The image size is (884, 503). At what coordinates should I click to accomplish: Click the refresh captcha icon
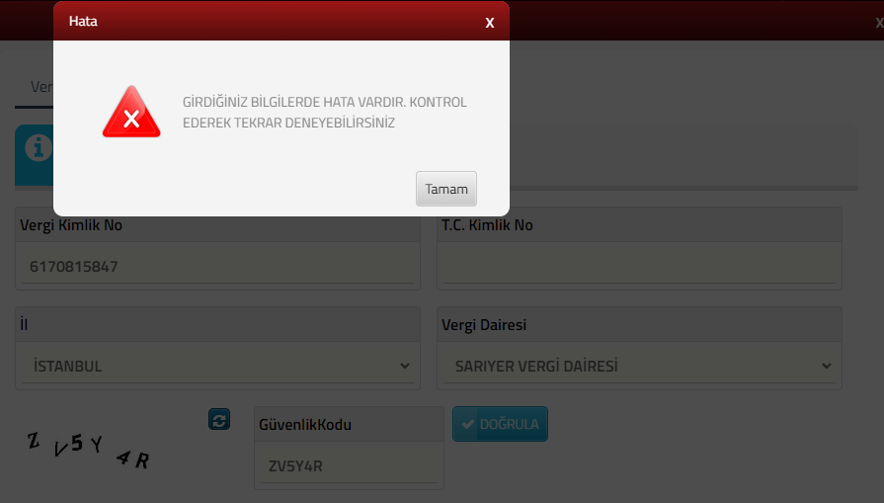pos(218,420)
